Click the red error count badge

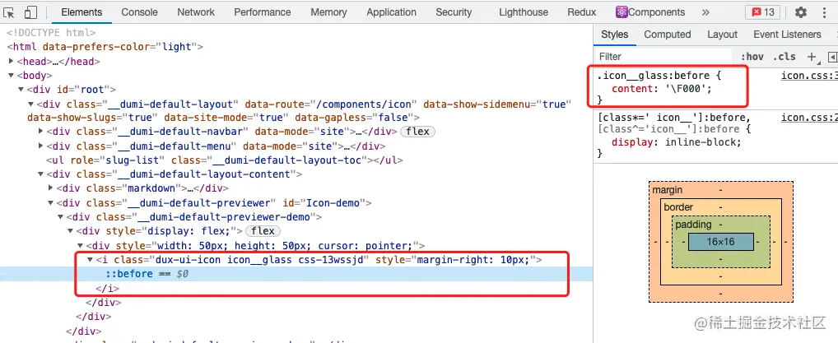pos(762,12)
